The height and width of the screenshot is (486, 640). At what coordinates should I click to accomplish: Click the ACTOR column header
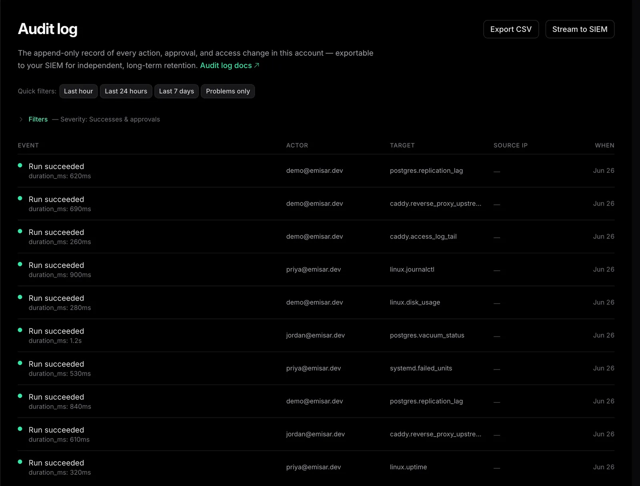point(297,145)
